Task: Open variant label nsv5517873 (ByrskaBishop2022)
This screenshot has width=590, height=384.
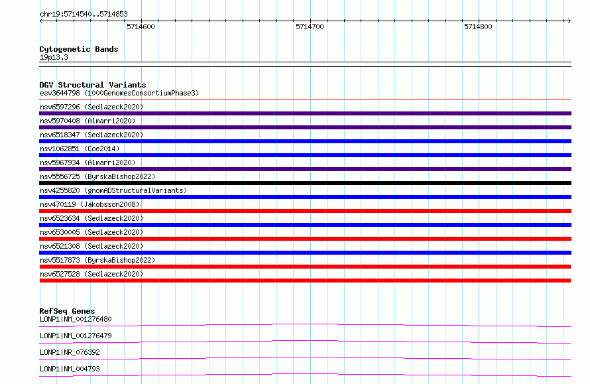Action: (97, 260)
